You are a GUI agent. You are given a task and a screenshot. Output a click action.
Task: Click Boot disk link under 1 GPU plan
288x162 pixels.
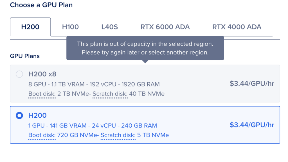pos(42,135)
